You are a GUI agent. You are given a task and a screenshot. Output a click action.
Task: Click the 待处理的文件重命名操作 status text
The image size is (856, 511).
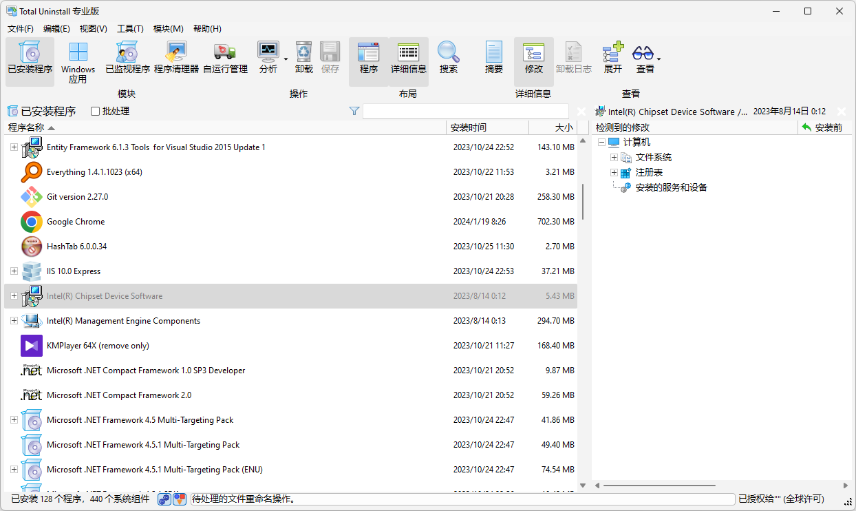244,499
